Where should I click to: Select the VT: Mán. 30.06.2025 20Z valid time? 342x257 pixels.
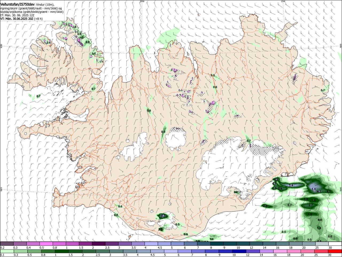(17, 19)
